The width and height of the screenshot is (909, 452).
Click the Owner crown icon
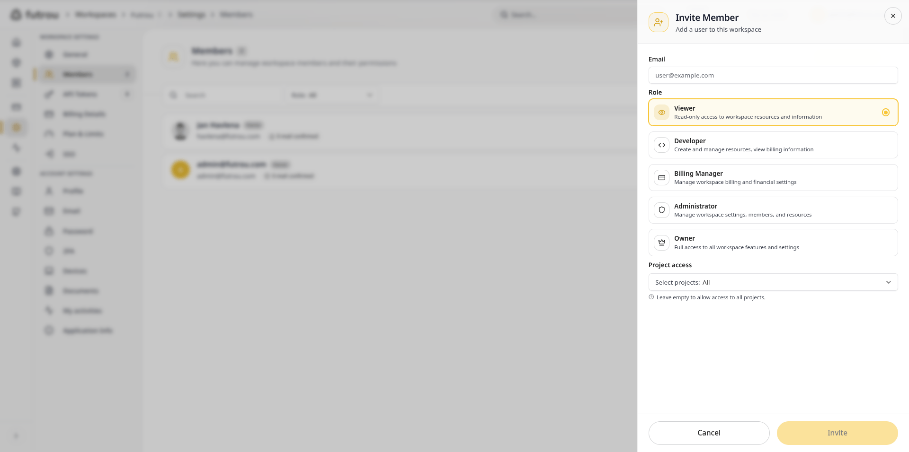click(x=662, y=243)
